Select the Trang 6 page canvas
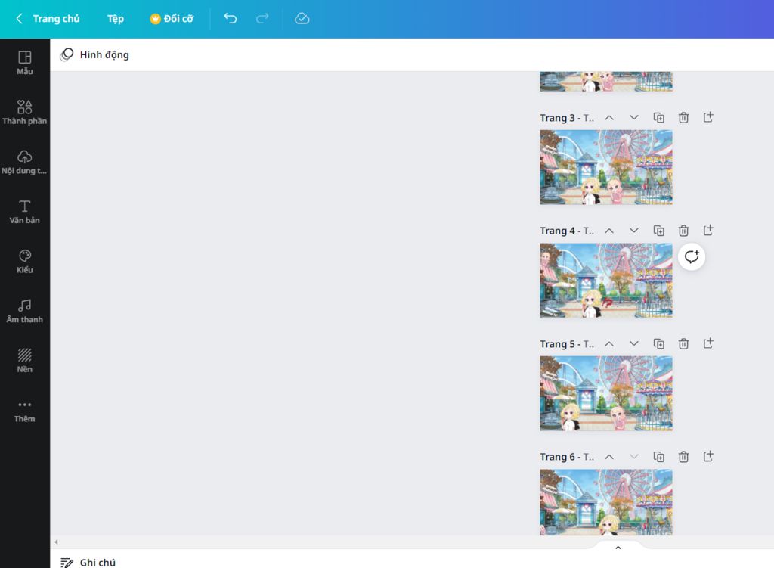Image resolution: width=774 pixels, height=568 pixels. (x=605, y=502)
